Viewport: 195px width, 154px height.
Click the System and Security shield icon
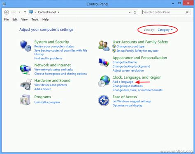pos(26,45)
